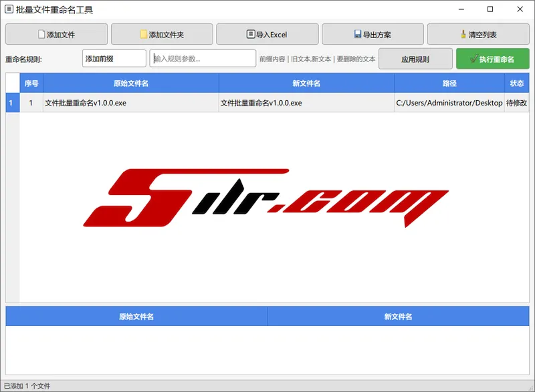The image size is (535, 392).
Task: Click the 重命名规则 label
Action: 23,59
